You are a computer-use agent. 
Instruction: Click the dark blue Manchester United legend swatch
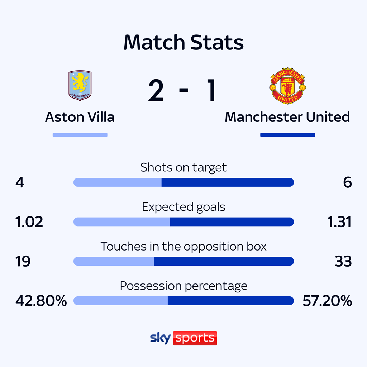click(x=287, y=135)
